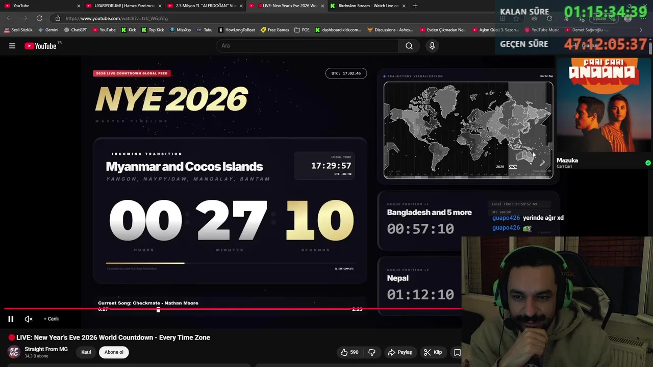Open the Aşkın Gücü 3. Sezon bookmark
This screenshot has width=653, height=367.
[495, 30]
